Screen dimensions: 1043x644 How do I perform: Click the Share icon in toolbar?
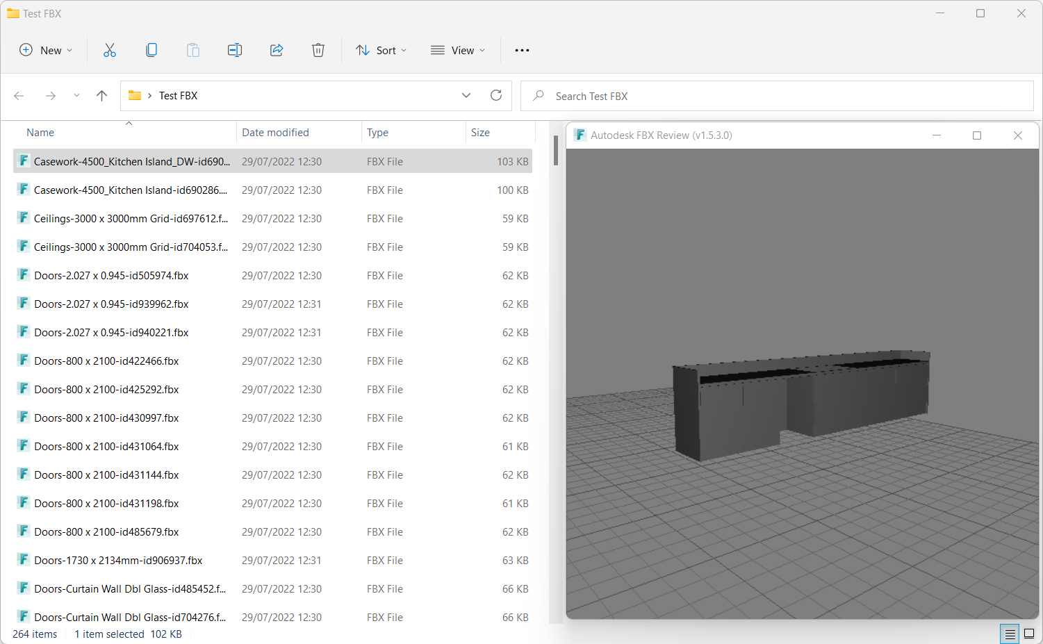(x=277, y=50)
